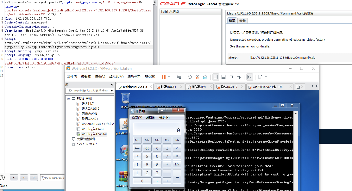Click the take snapshot toolbar icon

click(x=189, y=77)
